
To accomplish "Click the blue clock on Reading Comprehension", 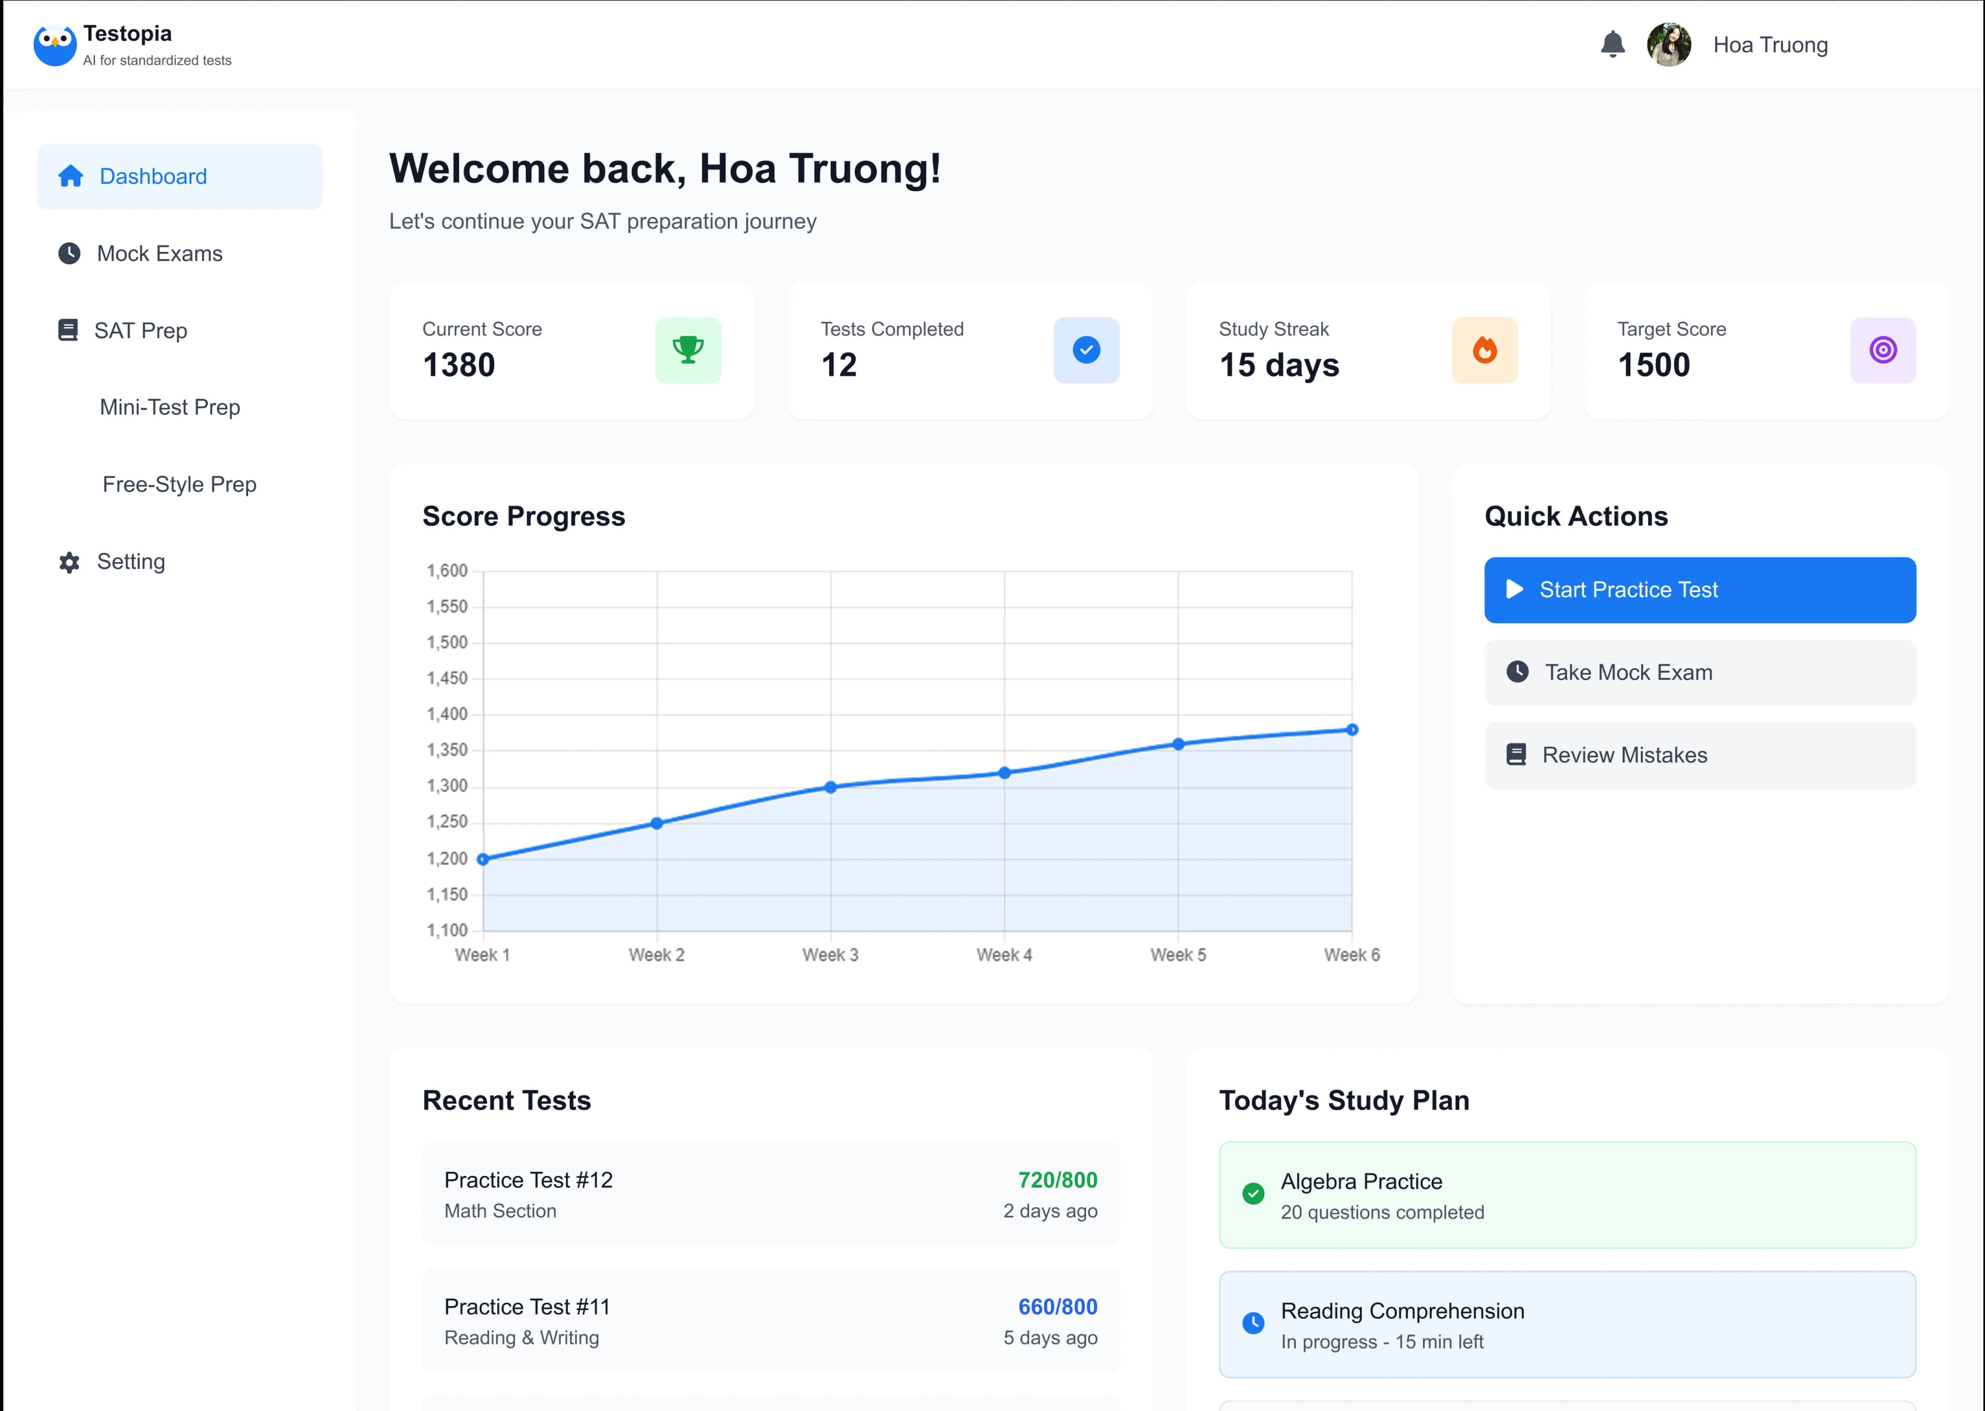I will click(x=1253, y=1323).
